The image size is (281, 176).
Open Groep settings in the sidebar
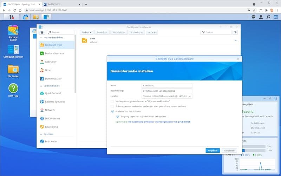(x=57, y=70)
